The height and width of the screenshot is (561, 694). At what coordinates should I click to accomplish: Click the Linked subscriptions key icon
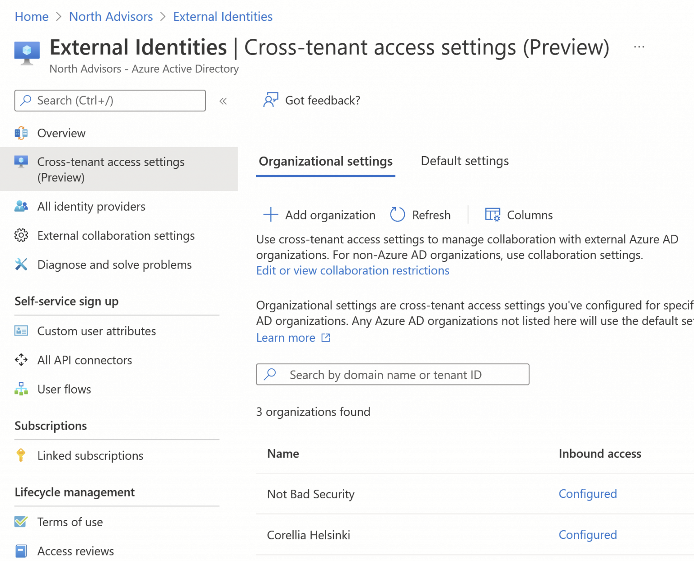[x=21, y=455]
